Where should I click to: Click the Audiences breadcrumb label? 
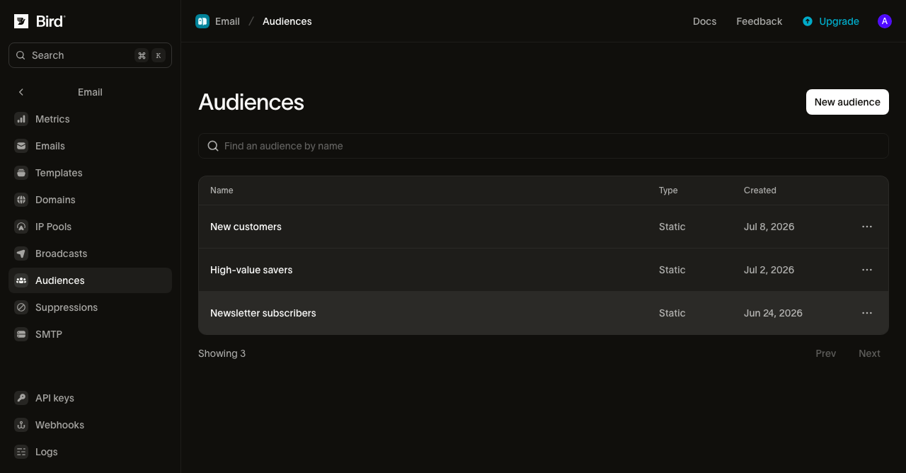(x=287, y=21)
